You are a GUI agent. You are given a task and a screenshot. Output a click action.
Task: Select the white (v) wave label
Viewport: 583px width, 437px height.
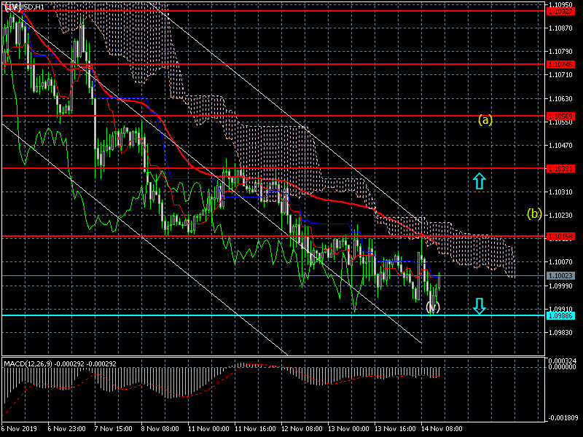tap(434, 307)
